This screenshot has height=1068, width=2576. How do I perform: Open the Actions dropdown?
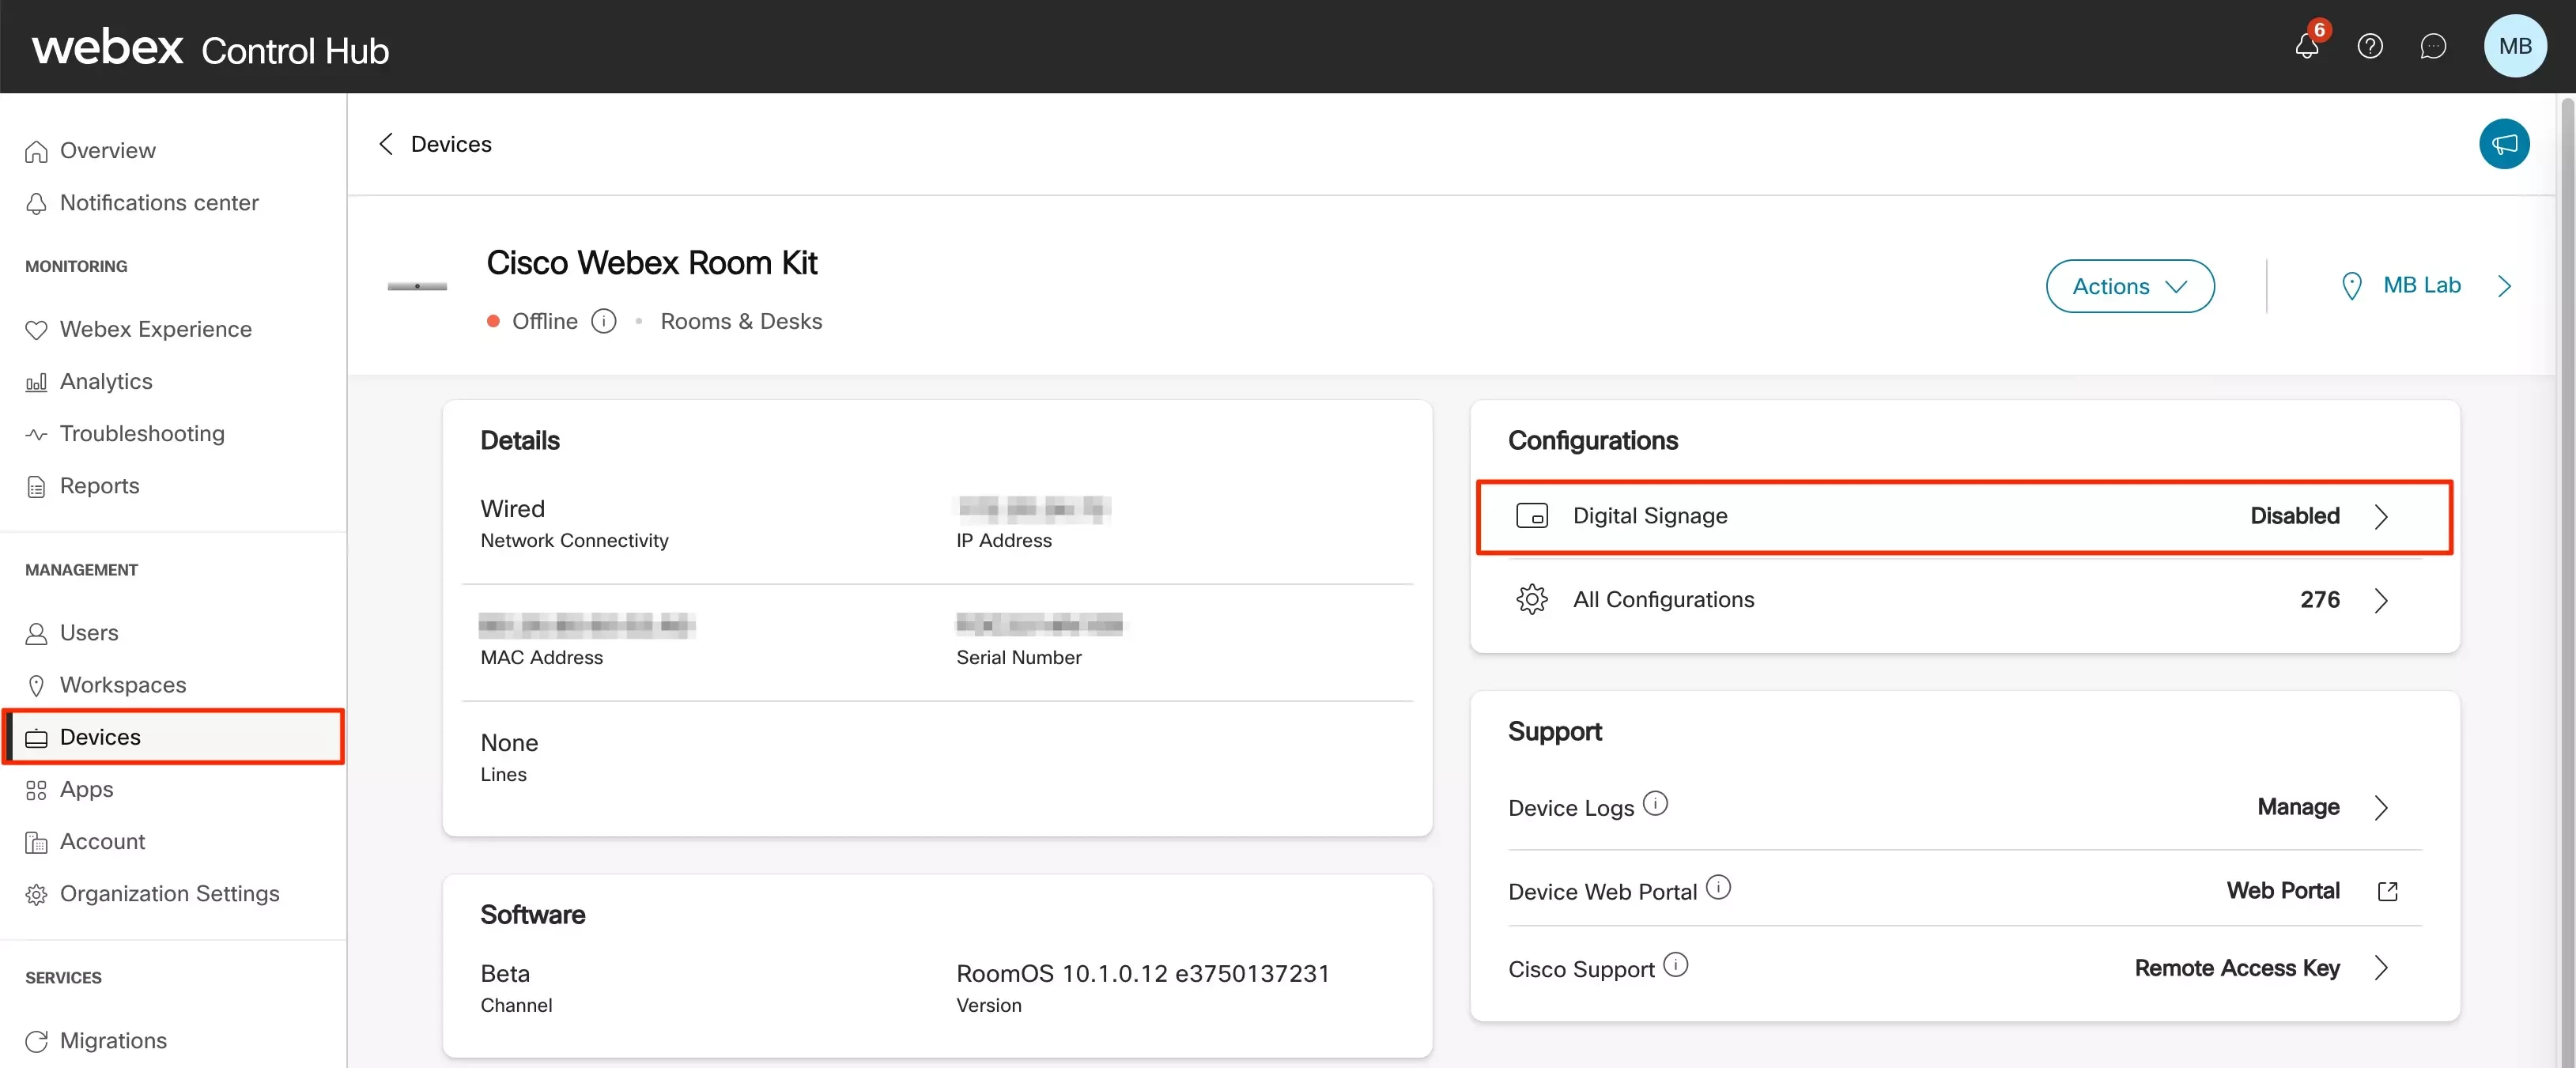(x=2129, y=286)
